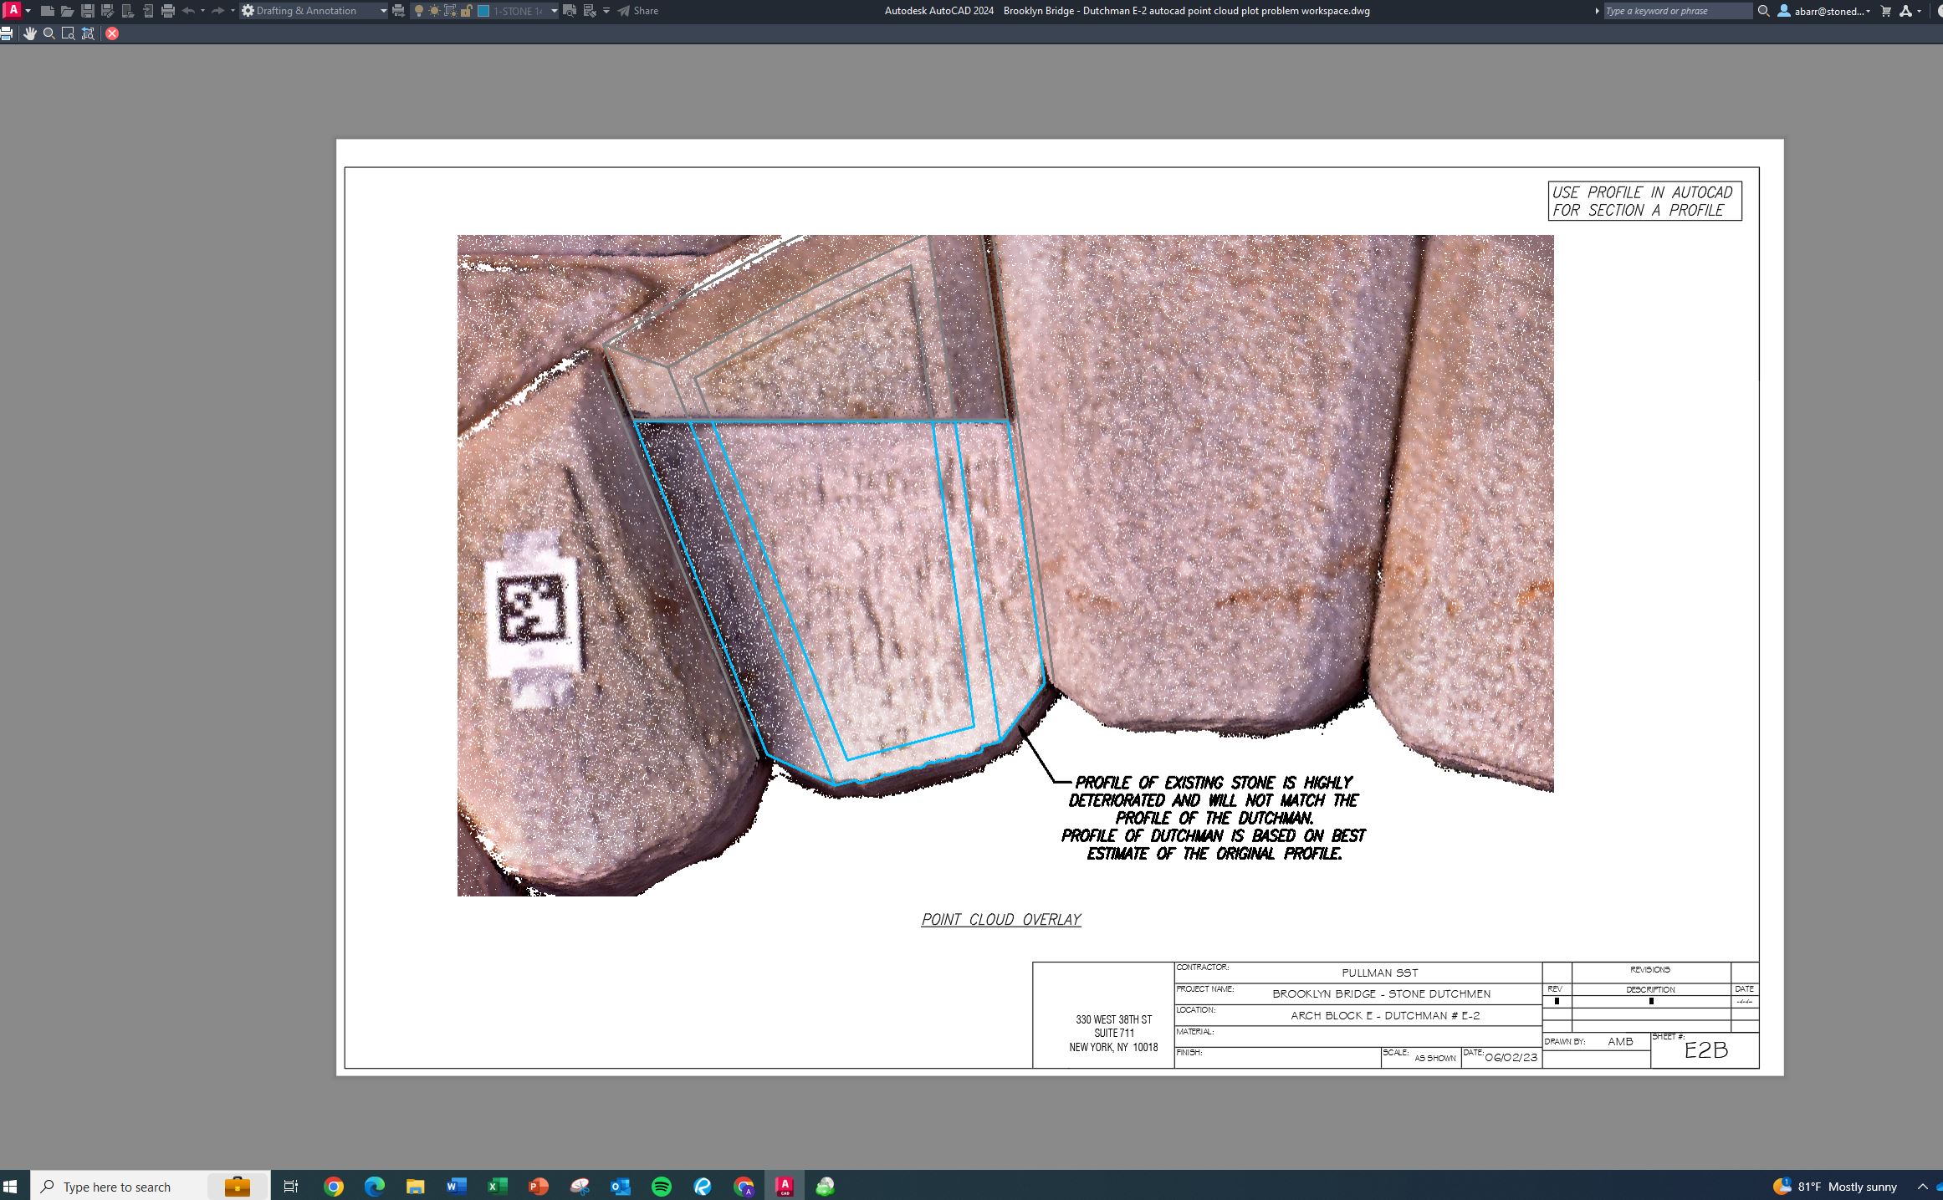Expand the search options arrow
Viewport: 1943px width, 1200px height.
pyautogui.click(x=1597, y=11)
